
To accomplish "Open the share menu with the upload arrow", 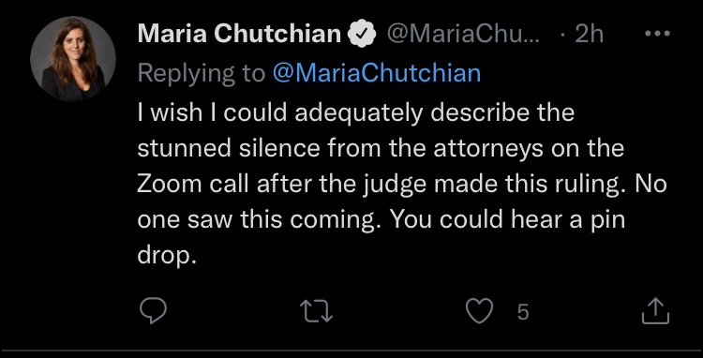I will click(655, 311).
